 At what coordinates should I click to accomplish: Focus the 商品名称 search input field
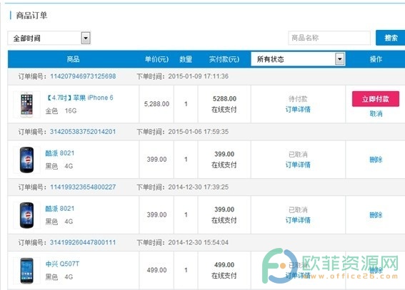(x=329, y=38)
